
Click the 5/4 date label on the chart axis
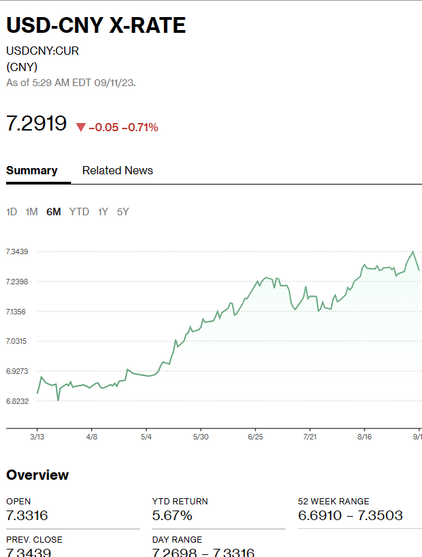pyautogui.click(x=146, y=437)
